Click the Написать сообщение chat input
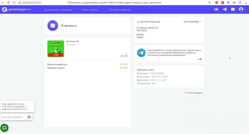Screen dimensions: 249x134 [13, 117]
